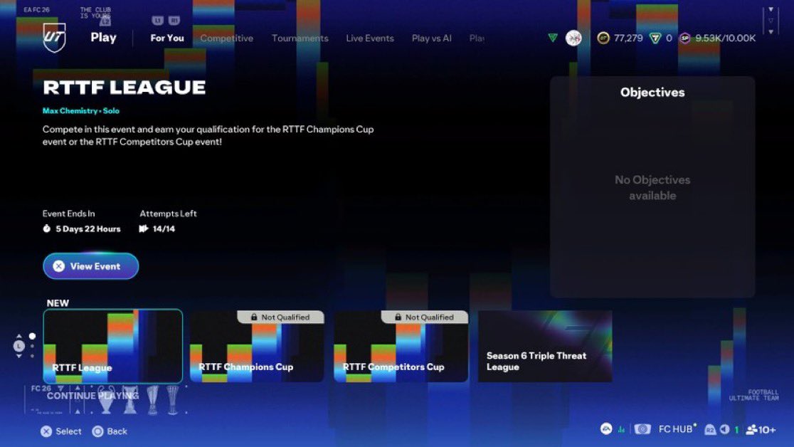
Task: Click the 14/14 attempts left value
Action: coord(164,228)
